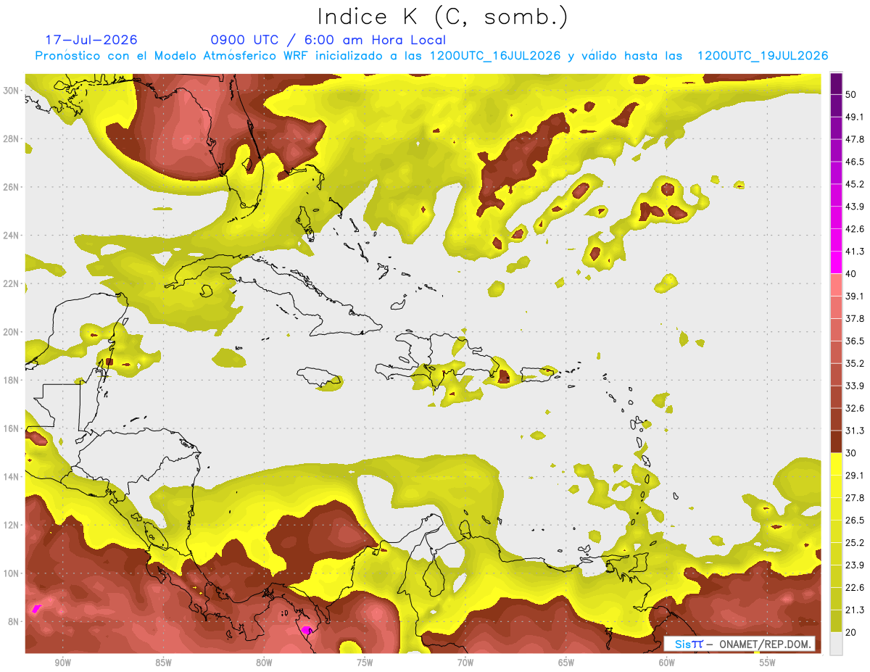Screen dimensions: 870x672
Task: Click the latitude label "8N"
Action: pyautogui.click(x=14, y=622)
